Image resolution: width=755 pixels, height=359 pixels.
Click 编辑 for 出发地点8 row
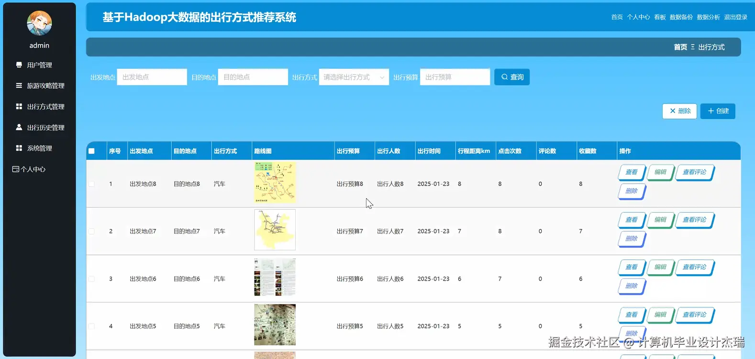(660, 172)
